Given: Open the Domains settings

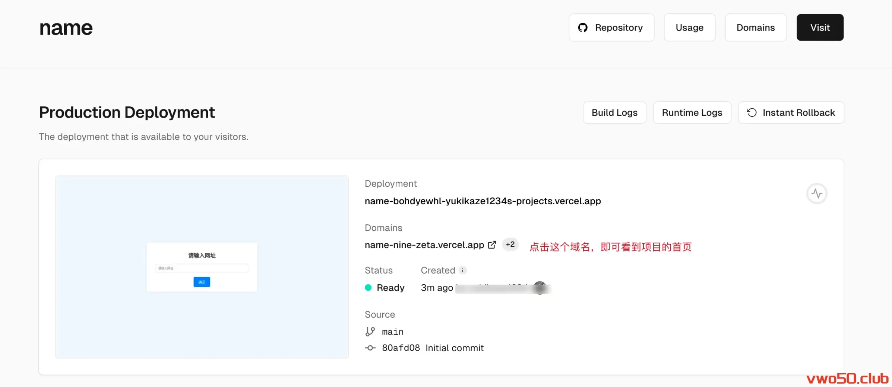Looking at the screenshot, I should point(755,28).
